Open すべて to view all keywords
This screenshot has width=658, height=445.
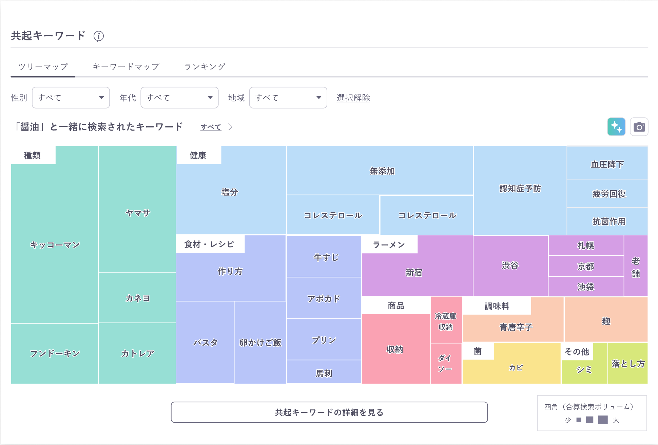point(210,127)
